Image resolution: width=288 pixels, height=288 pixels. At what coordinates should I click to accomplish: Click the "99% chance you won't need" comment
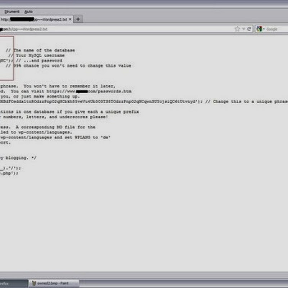pyautogui.click(x=68, y=66)
